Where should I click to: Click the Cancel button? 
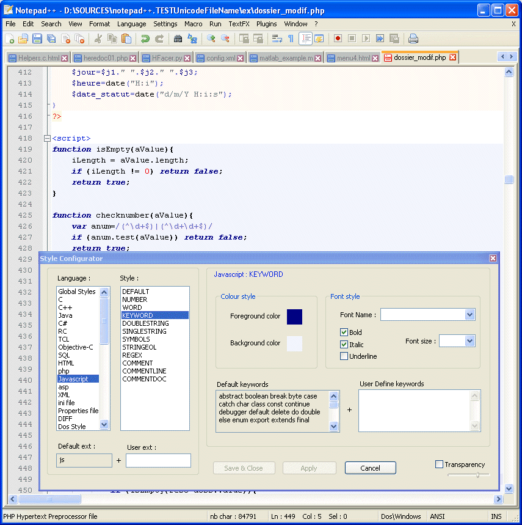370,468
